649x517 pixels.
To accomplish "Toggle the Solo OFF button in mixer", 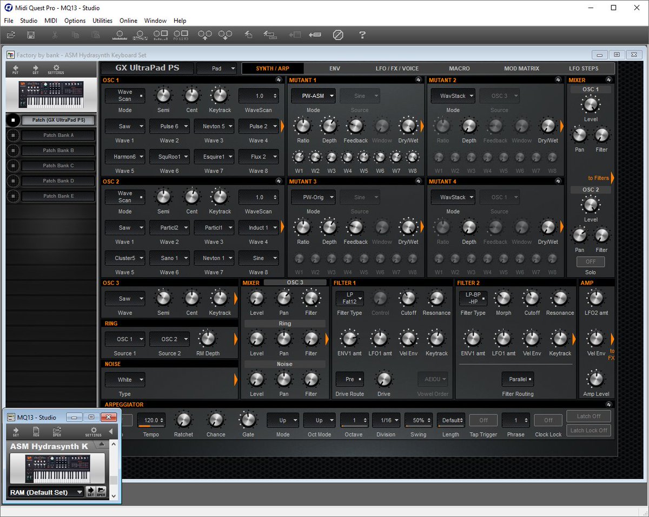I will [591, 261].
